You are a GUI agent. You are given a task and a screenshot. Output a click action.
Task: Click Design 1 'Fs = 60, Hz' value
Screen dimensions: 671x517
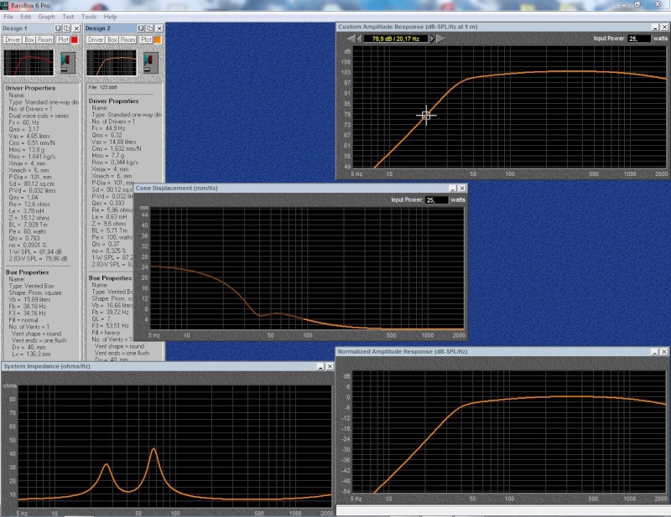[24, 122]
